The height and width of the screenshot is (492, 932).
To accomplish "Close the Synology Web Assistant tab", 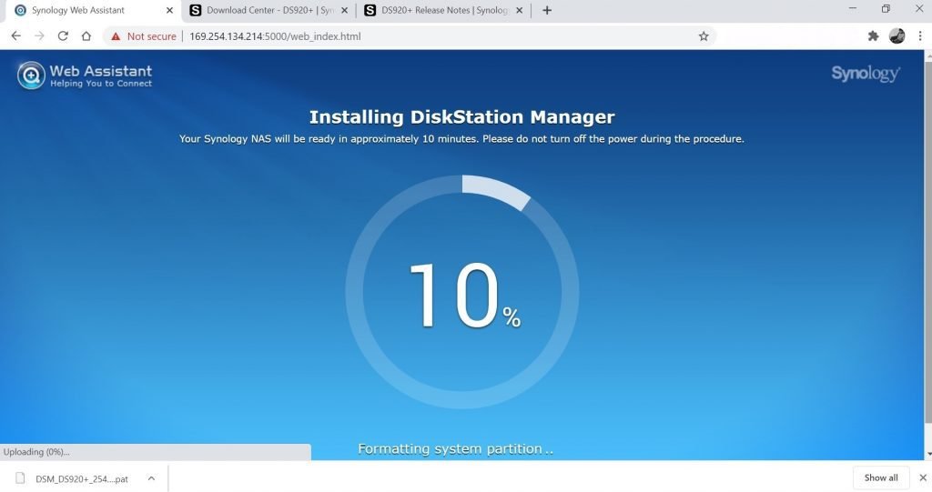I will [x=169, y=11].
